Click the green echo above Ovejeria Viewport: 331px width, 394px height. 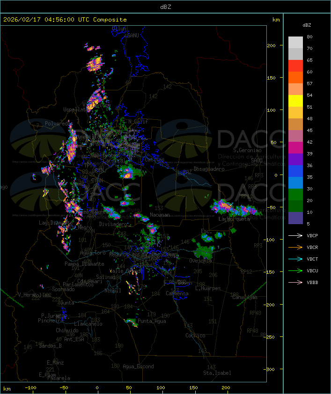204,251
